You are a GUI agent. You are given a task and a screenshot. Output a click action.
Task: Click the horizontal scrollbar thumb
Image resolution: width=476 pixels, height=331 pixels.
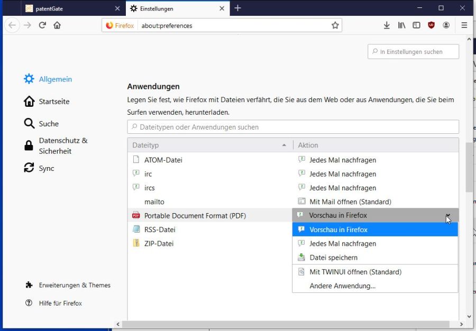(286, 324)
